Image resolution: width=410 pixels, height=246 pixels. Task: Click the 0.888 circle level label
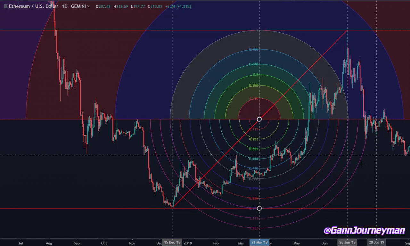[254, 199]
